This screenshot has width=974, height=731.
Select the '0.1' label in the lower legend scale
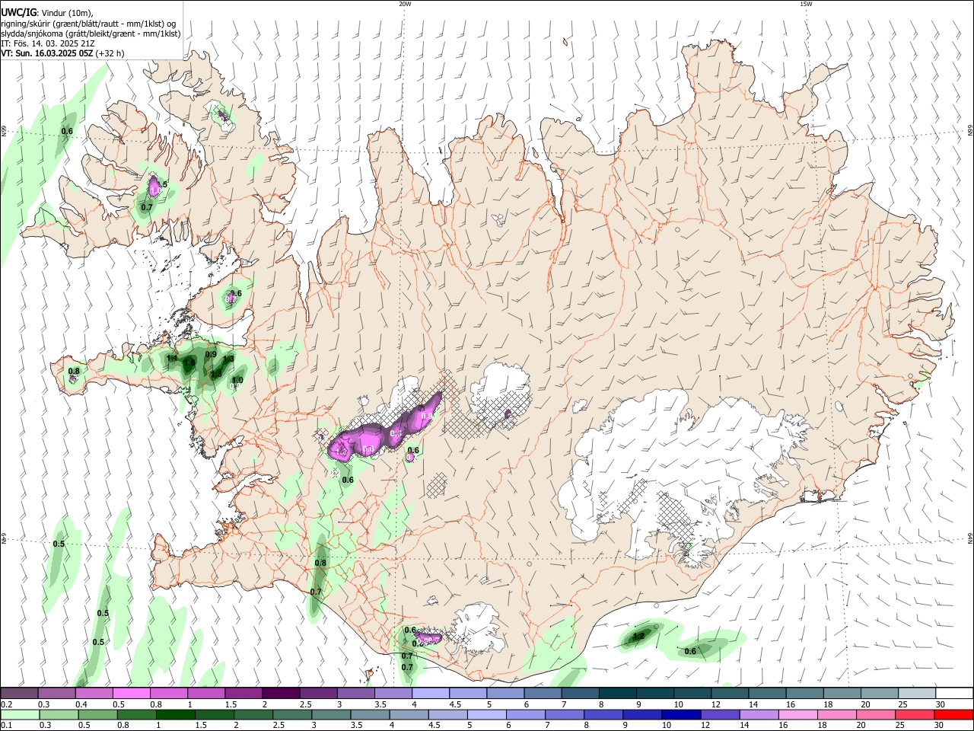pyautogui.click(x=6, y=726)
